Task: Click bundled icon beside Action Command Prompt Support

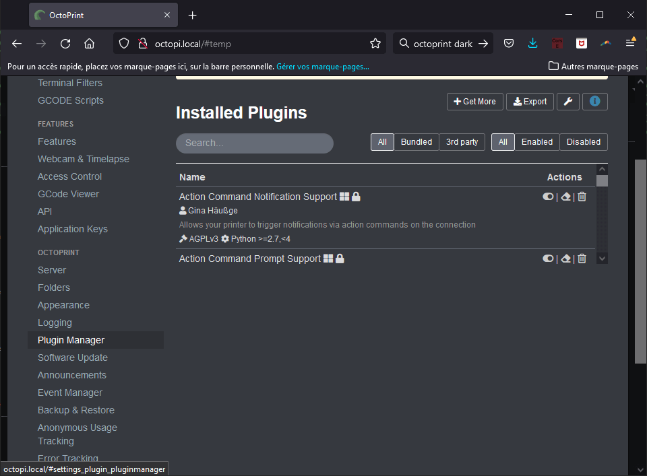Action: [328, 259]
